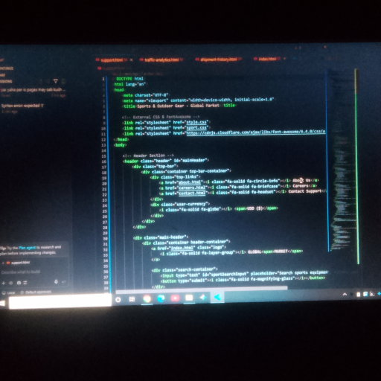Click the about.html href link in code
The image size is (381, 381).
click(x=190, y=182)
